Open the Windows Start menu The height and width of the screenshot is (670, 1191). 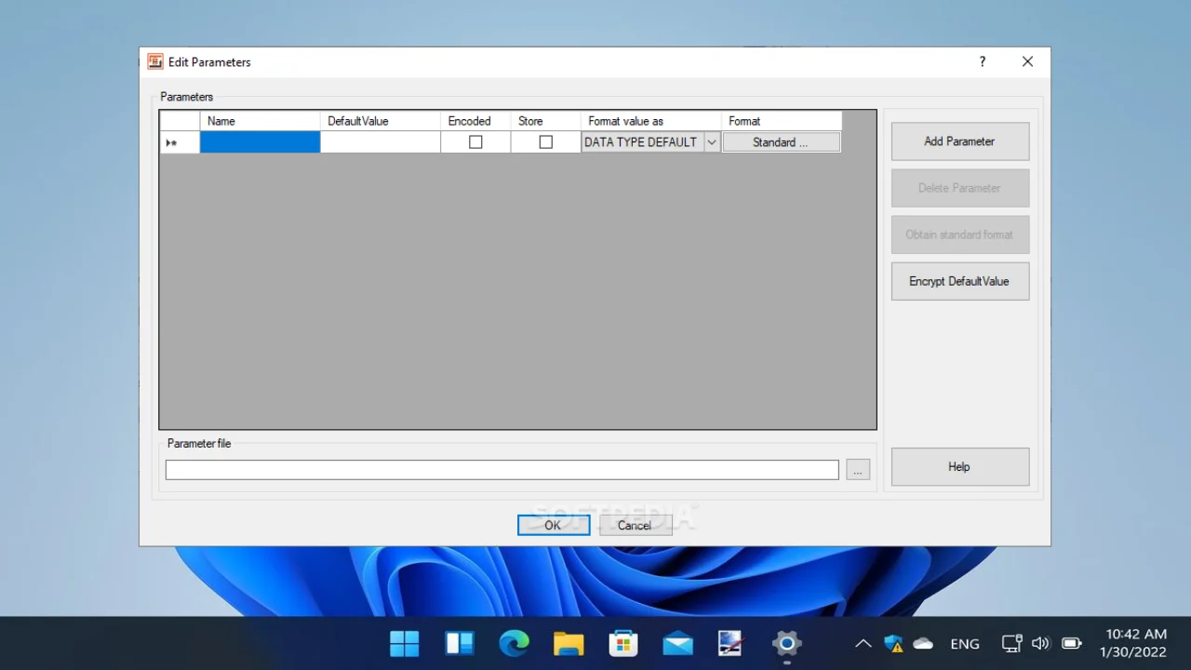(405, 643)
